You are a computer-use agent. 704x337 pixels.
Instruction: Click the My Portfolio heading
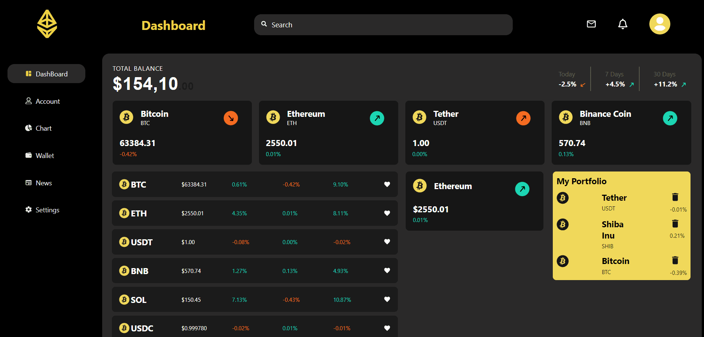click(582, 181)
